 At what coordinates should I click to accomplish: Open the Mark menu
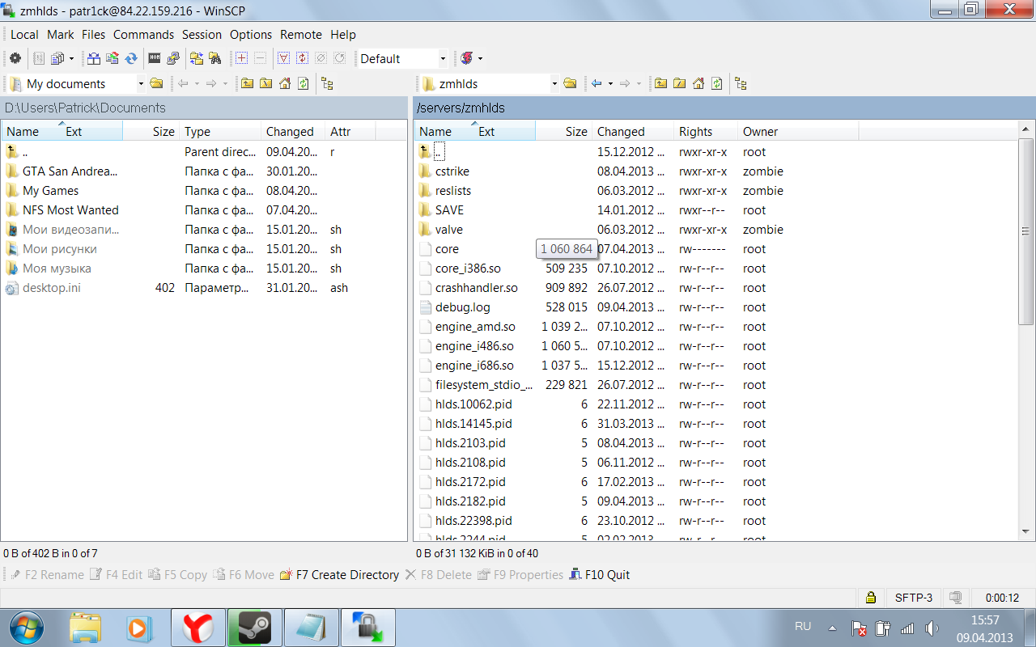[x=61, y=35]
